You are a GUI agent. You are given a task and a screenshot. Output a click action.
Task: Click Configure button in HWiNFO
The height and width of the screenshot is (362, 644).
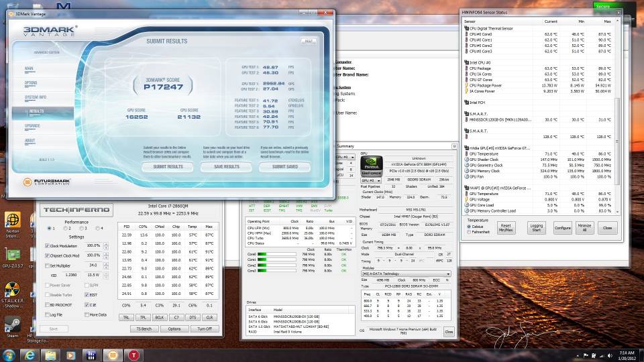[x=563, y=228]
